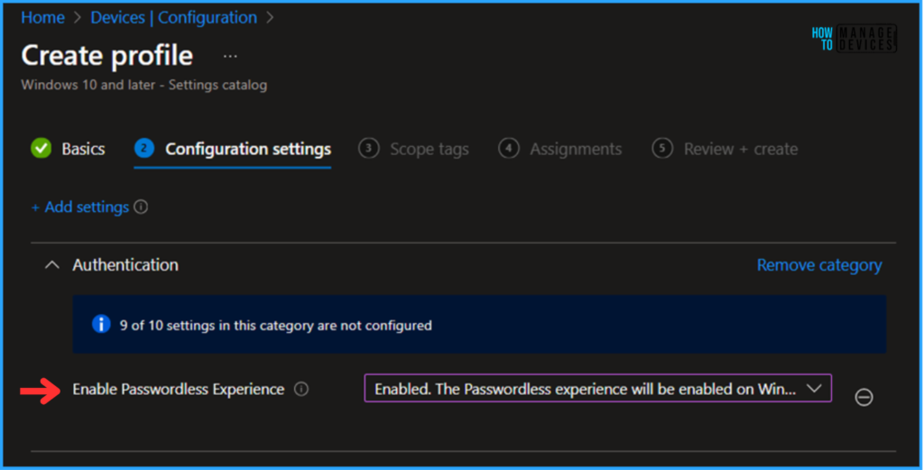Click the step 5 circle icon for Review + create
The width and height of the screenshot is (924, 470).
coord(662,149)
